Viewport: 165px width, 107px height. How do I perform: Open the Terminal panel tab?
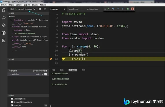(x=84, y=70)
